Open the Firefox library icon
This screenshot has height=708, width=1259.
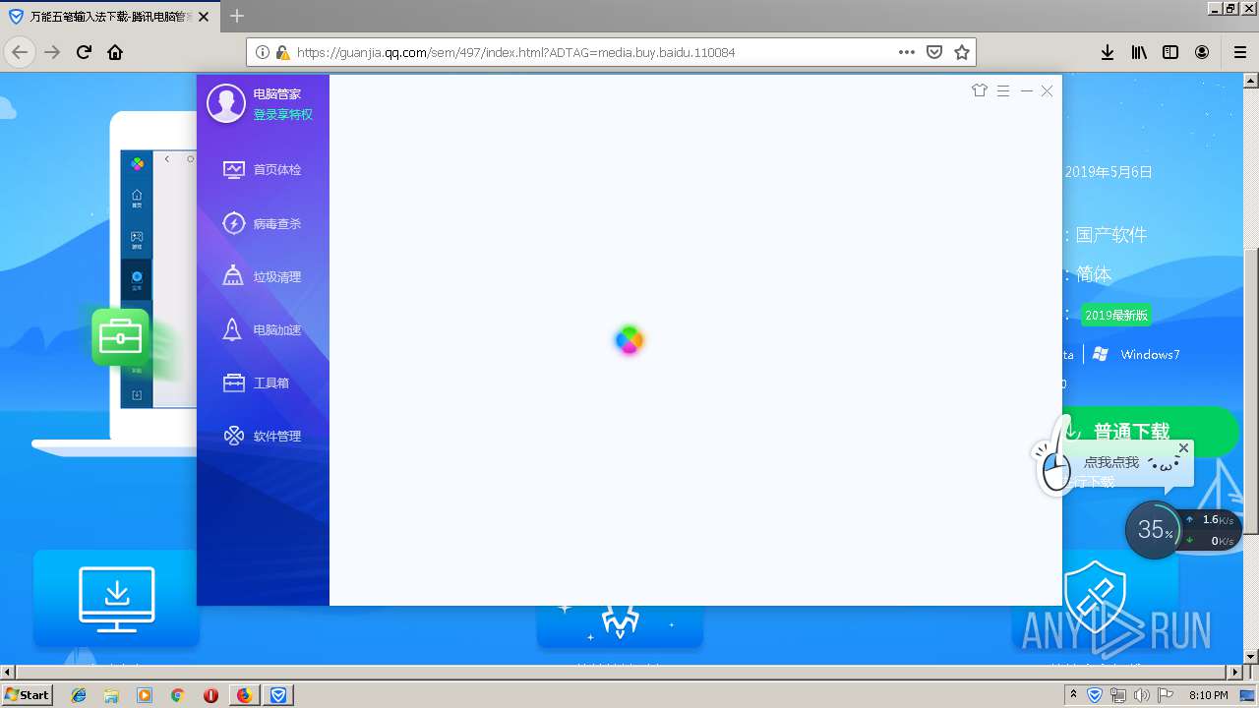pos(1139,52)
